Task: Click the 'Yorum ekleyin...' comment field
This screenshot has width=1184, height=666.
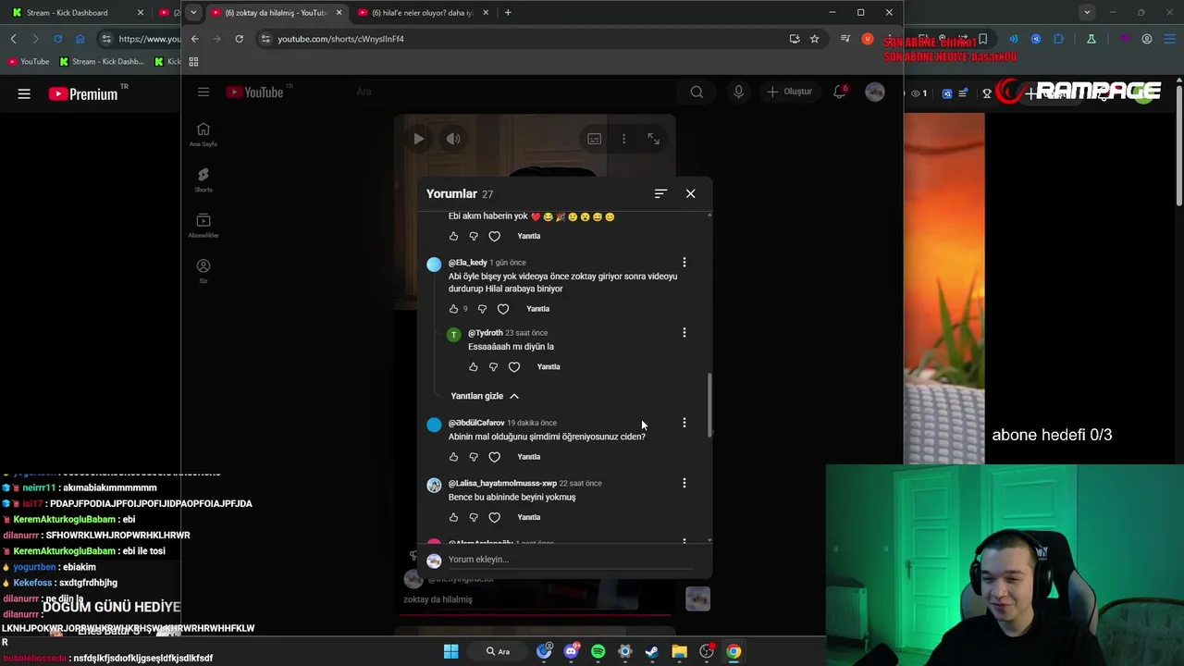Action: [x=570, y=560]
